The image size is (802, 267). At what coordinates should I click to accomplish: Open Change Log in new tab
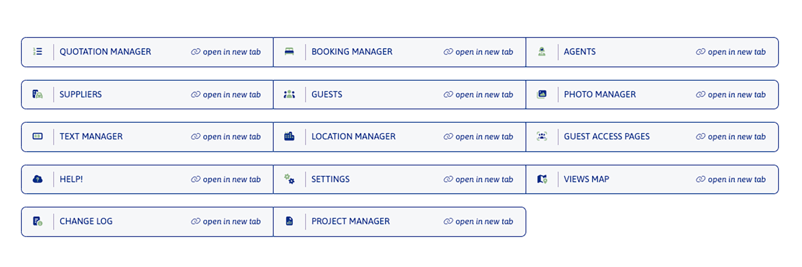(226, 222)
